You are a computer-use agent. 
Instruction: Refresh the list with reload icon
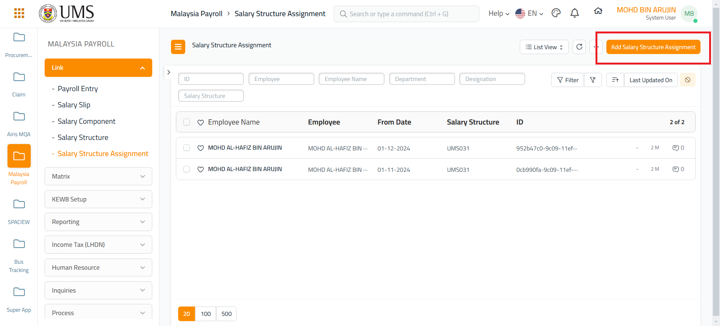point(579,47)
